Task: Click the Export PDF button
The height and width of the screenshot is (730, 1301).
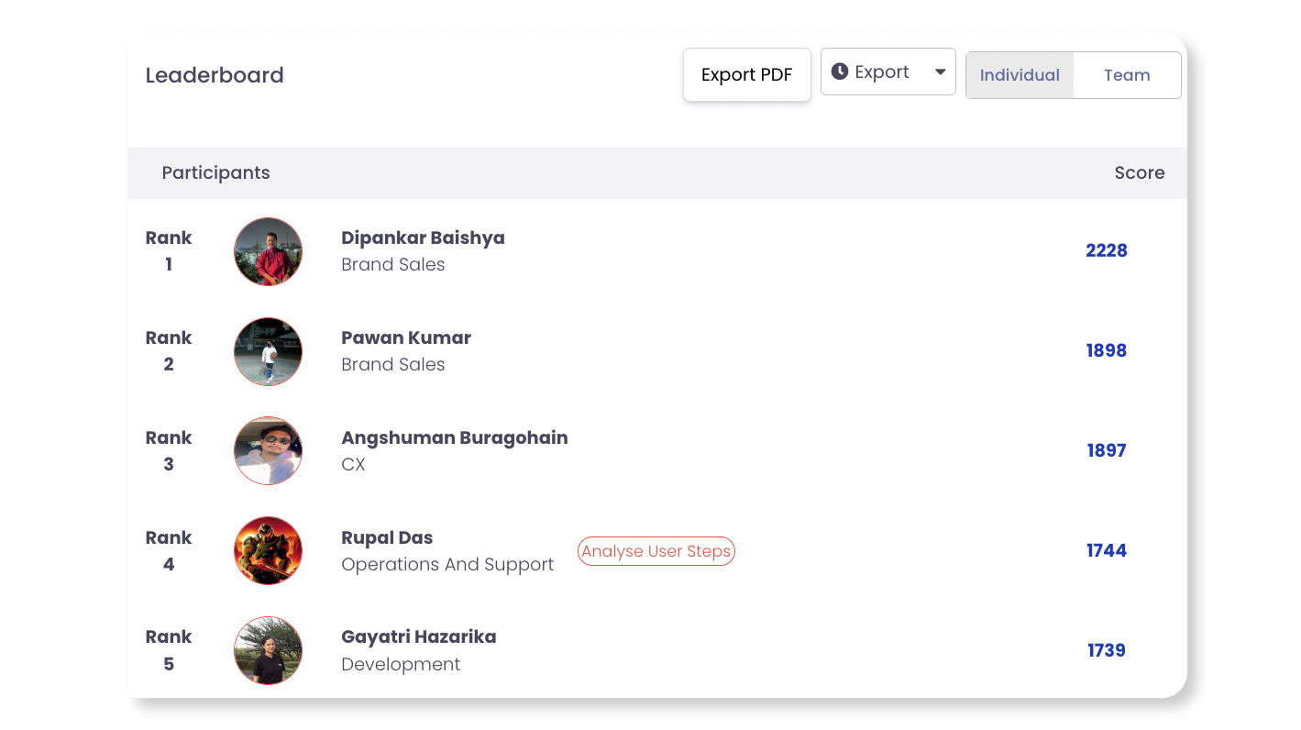Action: tap(747, 75)
